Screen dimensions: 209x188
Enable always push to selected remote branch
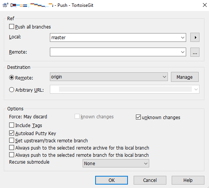coord(11,155)
